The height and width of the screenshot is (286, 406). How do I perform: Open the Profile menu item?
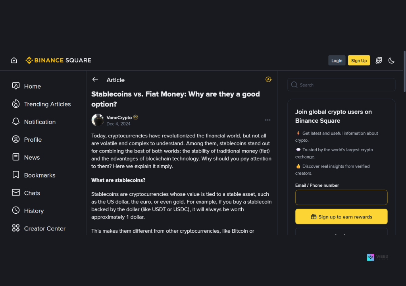pyautogui.click(x=33, y=139)
